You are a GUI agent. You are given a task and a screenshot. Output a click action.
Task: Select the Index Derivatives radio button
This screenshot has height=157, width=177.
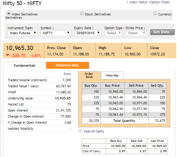(x=9, y=13)
